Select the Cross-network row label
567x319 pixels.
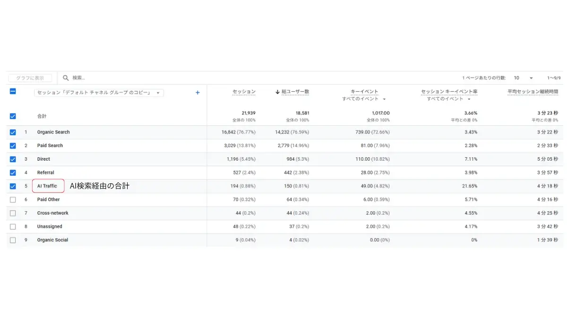click(53, 213)
